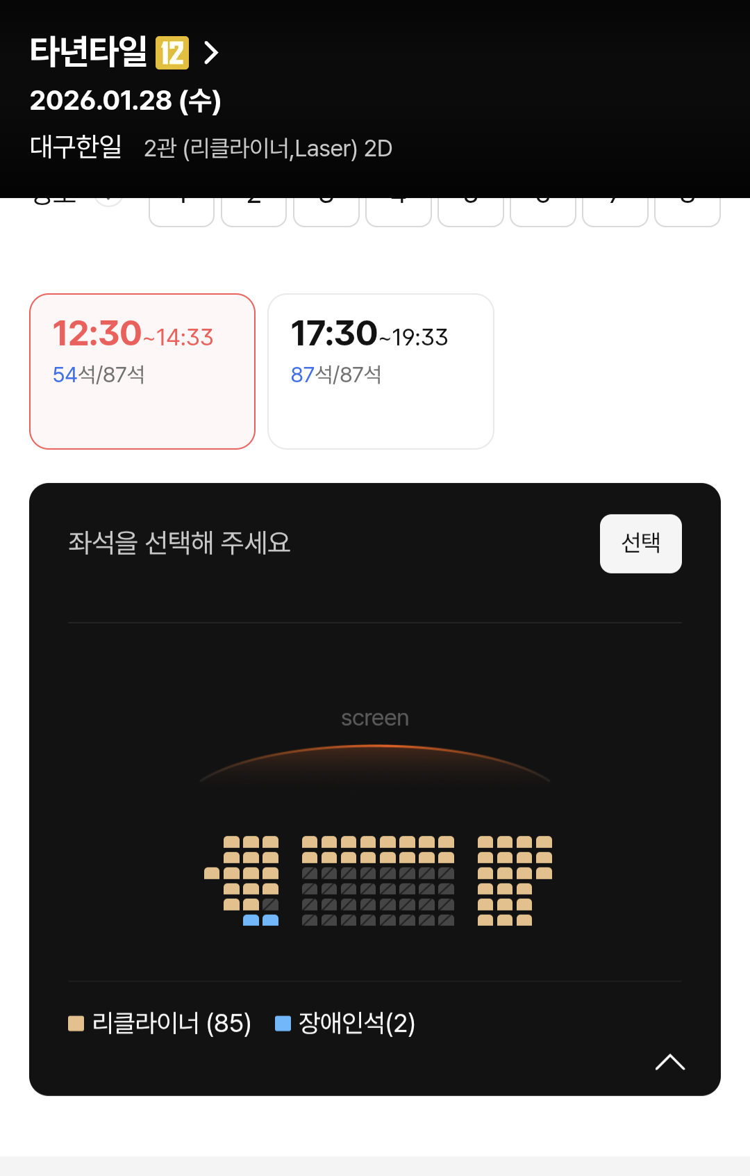Collapse the seat panel with the up chevron

point(670,1062)
